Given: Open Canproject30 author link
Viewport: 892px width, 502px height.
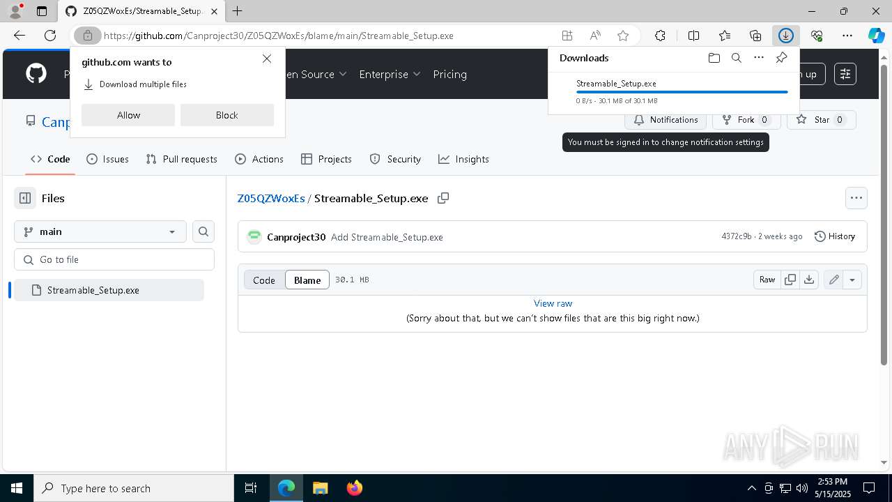Looking at the screenshot, I should (x=296, y=237).
